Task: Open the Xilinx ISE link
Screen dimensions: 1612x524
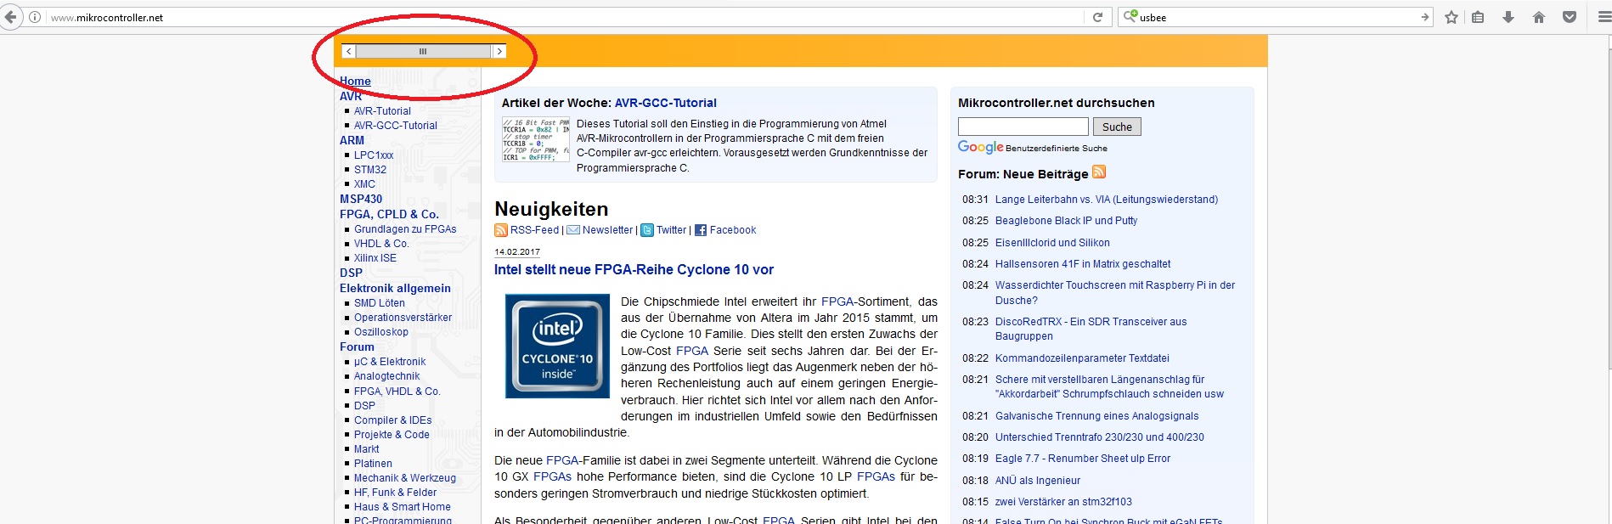Action: (375, 258)
